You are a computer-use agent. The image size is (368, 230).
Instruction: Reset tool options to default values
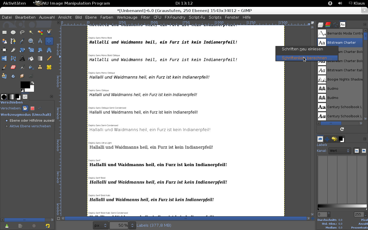coord(48,226)
